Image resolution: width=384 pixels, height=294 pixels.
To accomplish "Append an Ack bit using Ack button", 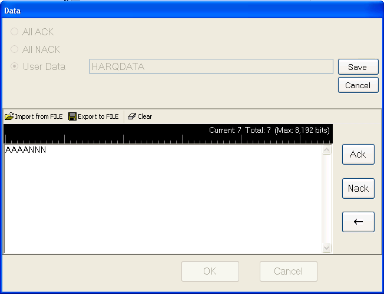I will click(x=358, y=154).
